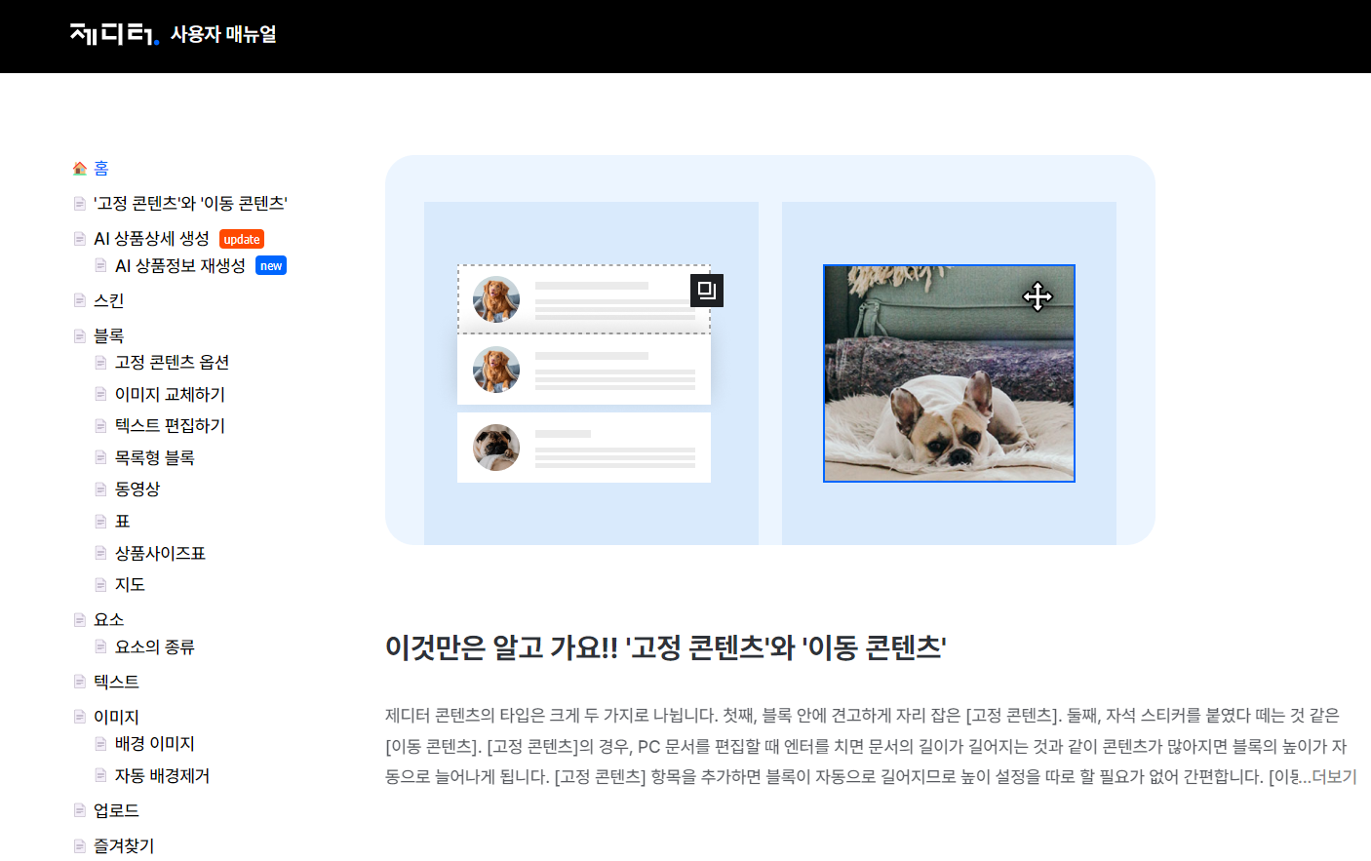Click the document icon next to 상품사이즈표
The image size is (1371, 861).
100,552
